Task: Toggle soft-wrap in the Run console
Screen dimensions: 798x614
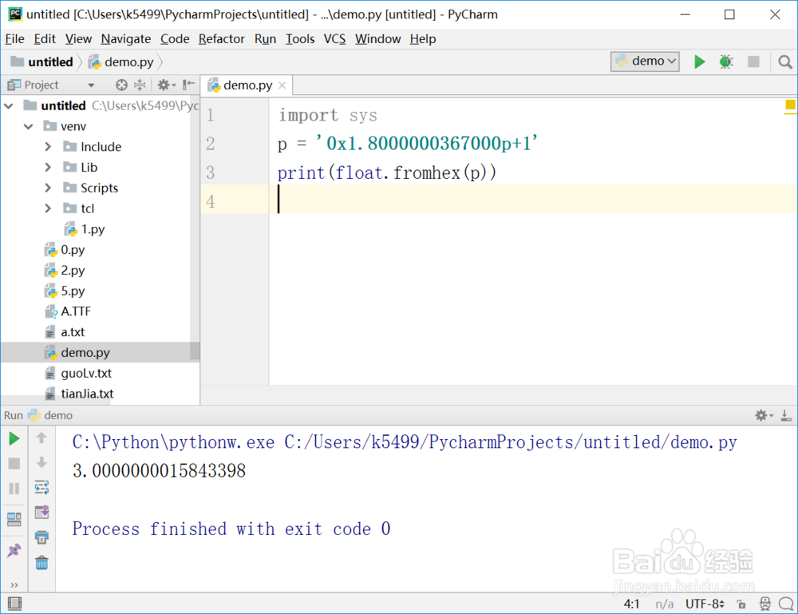Action: pyautogui.click(x=41, y=487)
